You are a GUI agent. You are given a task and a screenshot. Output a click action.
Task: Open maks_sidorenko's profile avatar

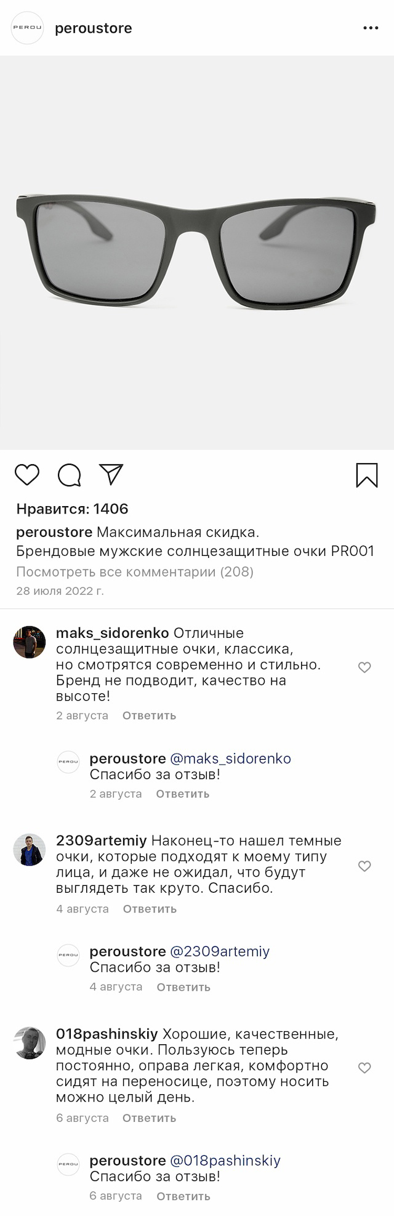(x=30, y=642)
